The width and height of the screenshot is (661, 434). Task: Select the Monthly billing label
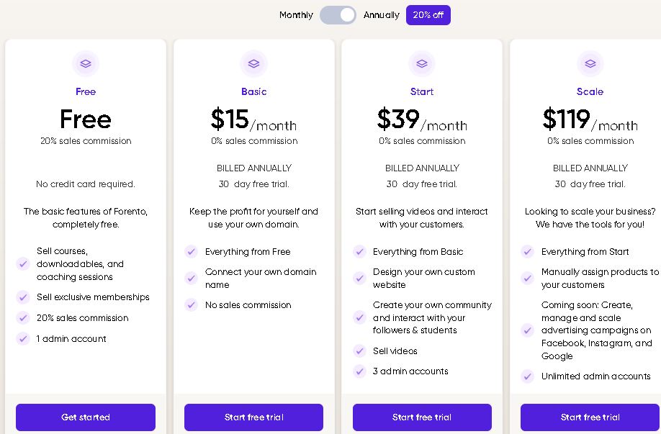pyautogui.click(x=296, y=15)
